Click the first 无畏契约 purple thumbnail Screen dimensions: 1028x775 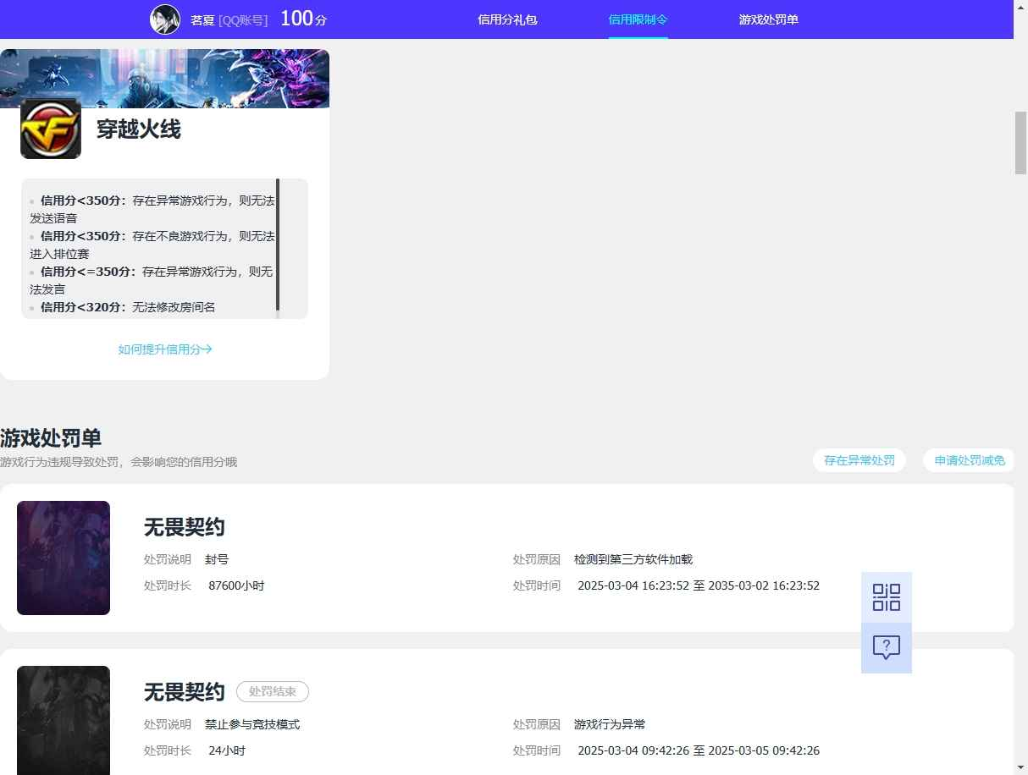coord(64,558)
